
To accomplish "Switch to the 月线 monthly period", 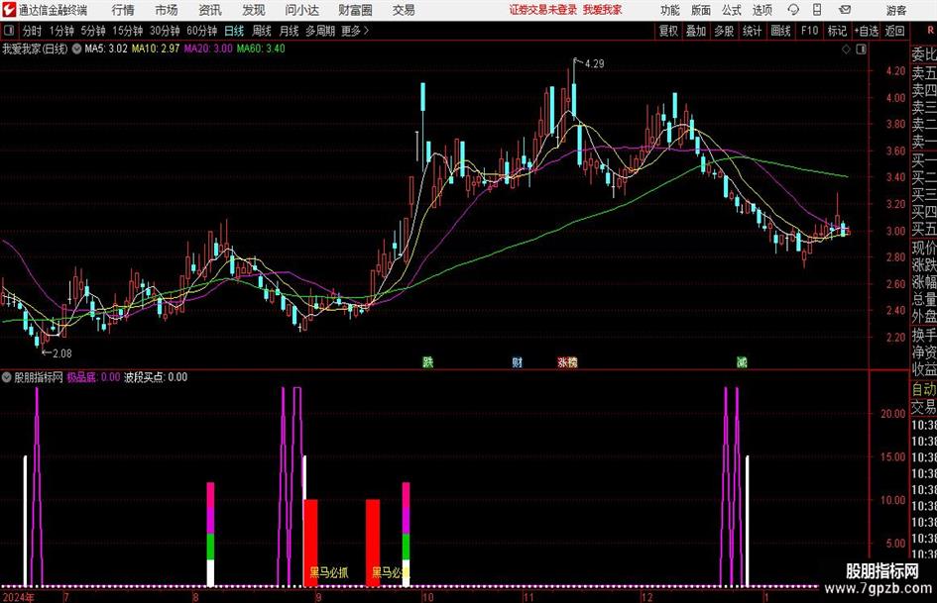I will point(290,31).
